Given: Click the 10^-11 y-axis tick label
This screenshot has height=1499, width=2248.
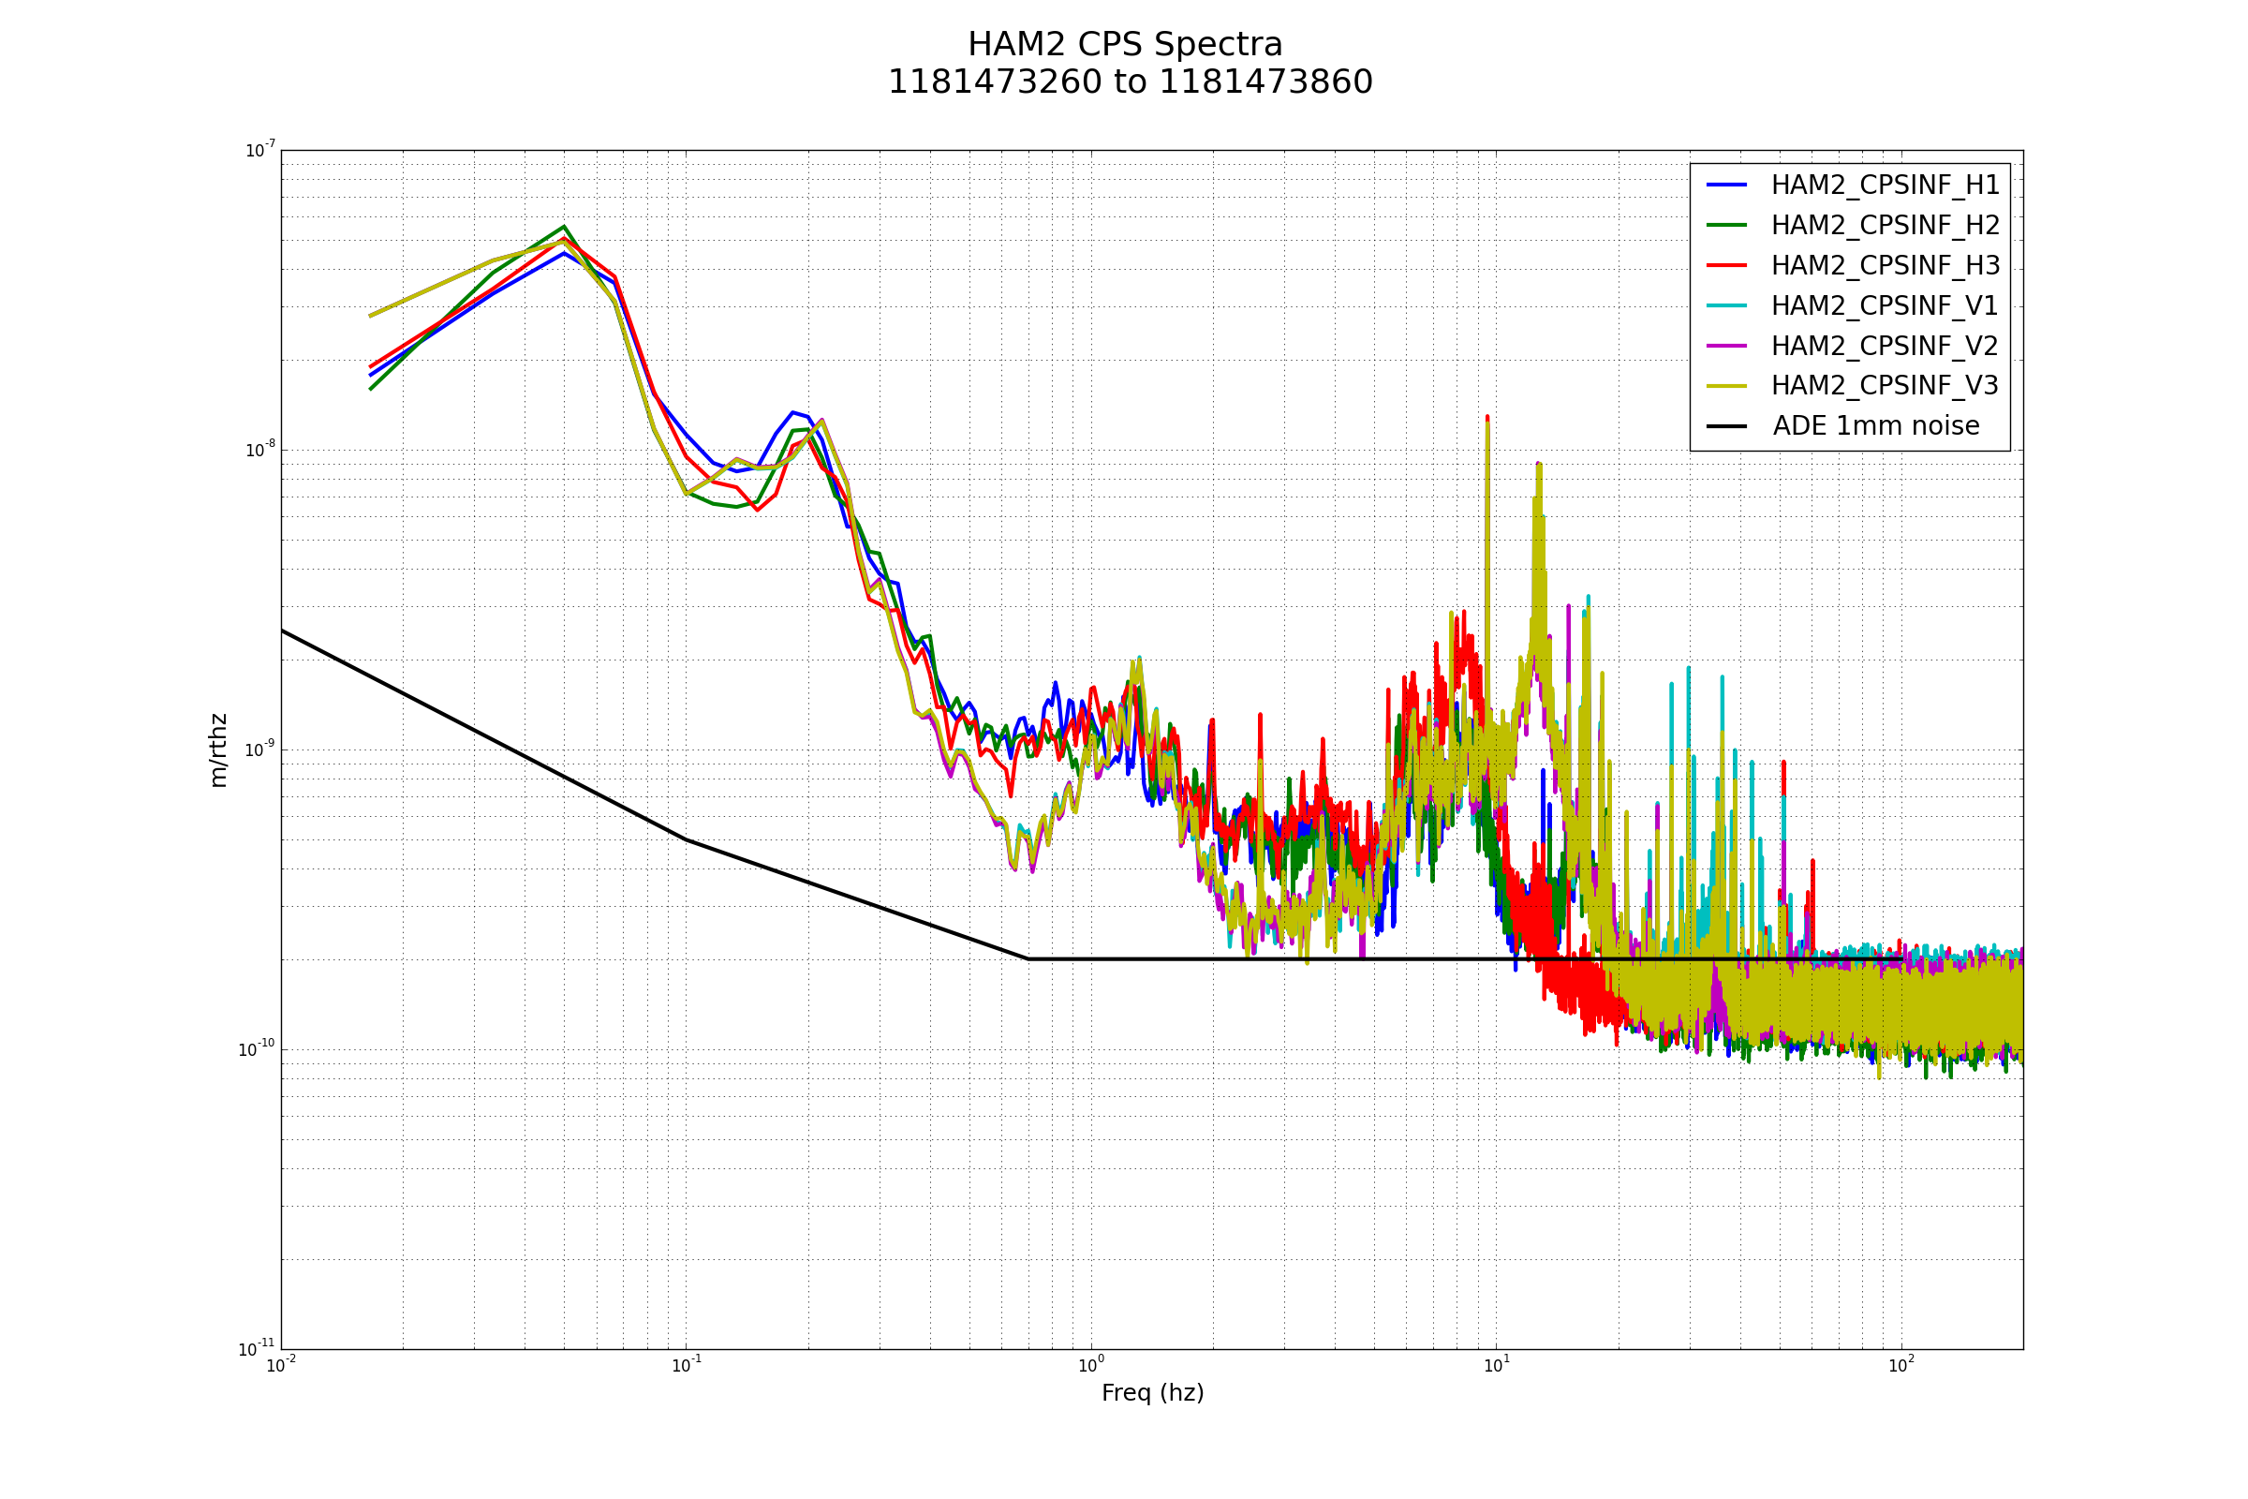Looking at the screenshot, I should pos(256,1349).
